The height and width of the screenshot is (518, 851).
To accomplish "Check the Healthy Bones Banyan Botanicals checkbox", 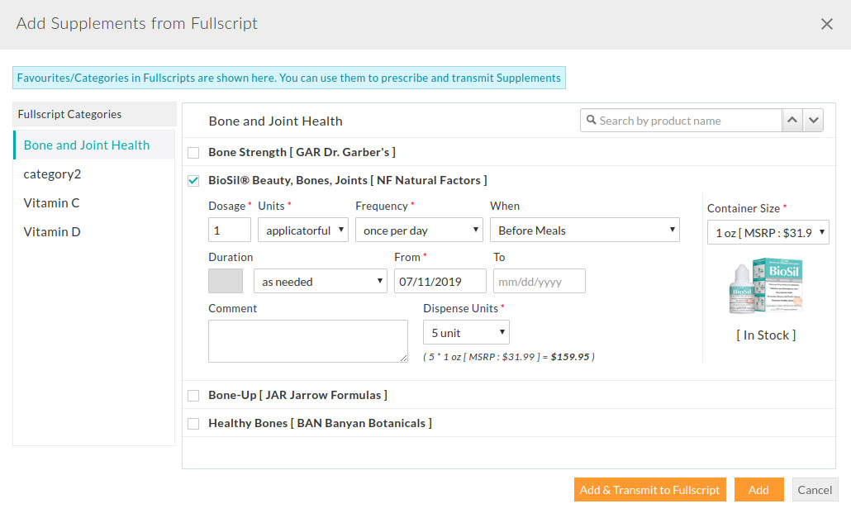I will click(193, 423).
